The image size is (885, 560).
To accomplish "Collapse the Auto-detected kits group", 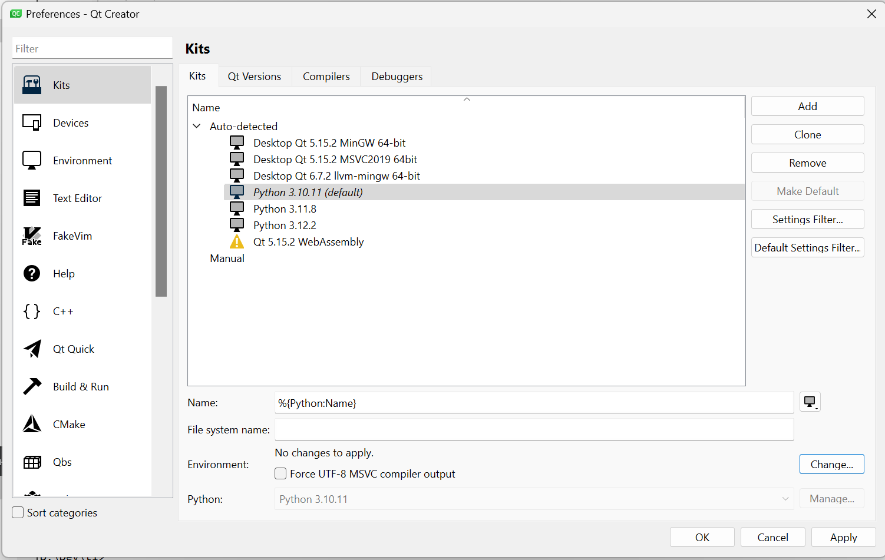I will click(x=197, y=127).
